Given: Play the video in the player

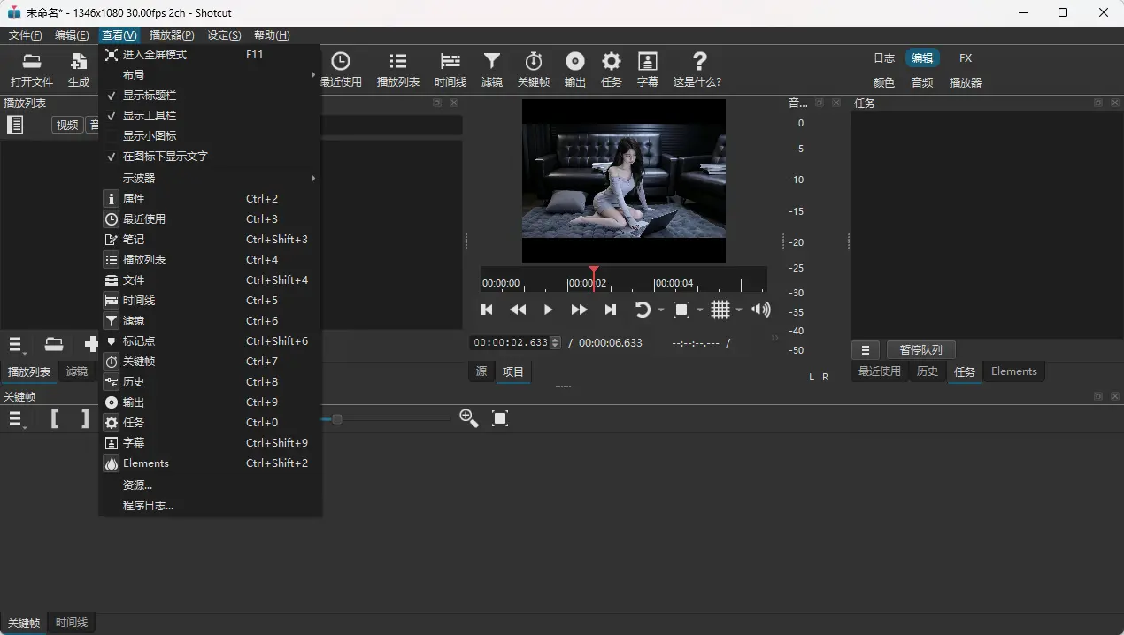Looking at the screenshot, I should (548, 310).
